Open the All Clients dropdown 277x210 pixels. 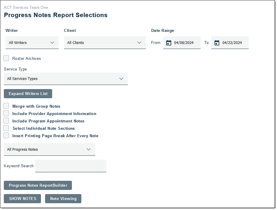[105, 43]
